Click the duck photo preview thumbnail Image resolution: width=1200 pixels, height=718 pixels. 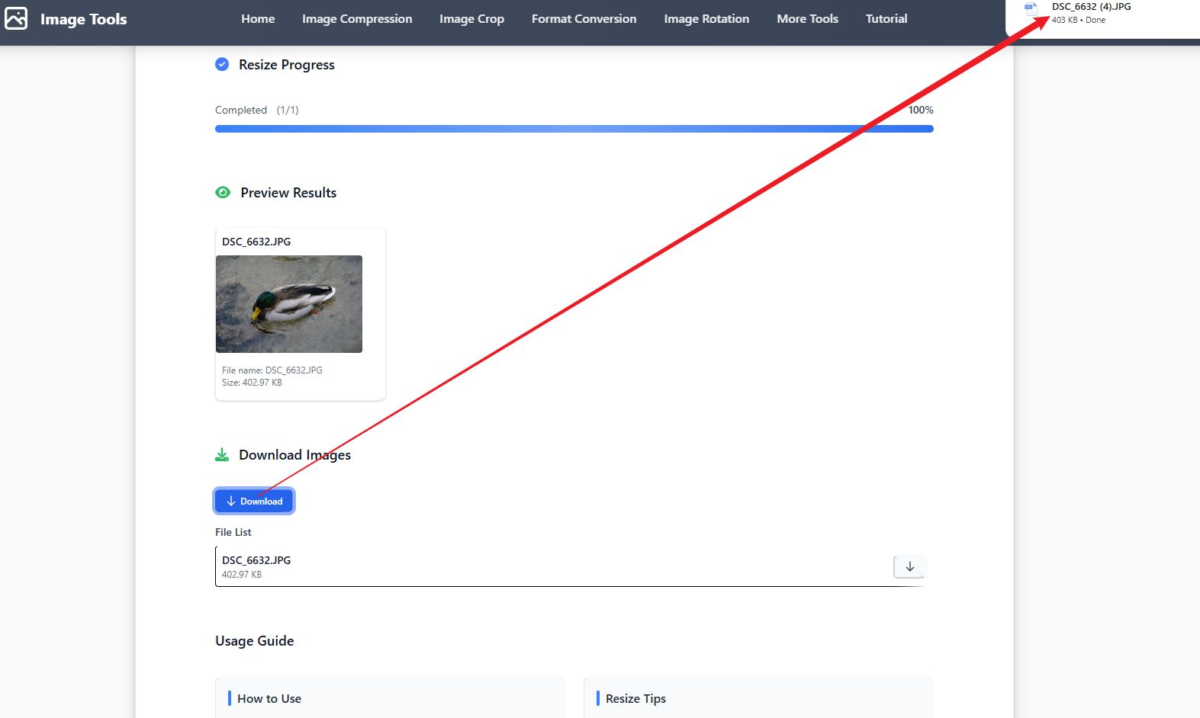(289, 304)
